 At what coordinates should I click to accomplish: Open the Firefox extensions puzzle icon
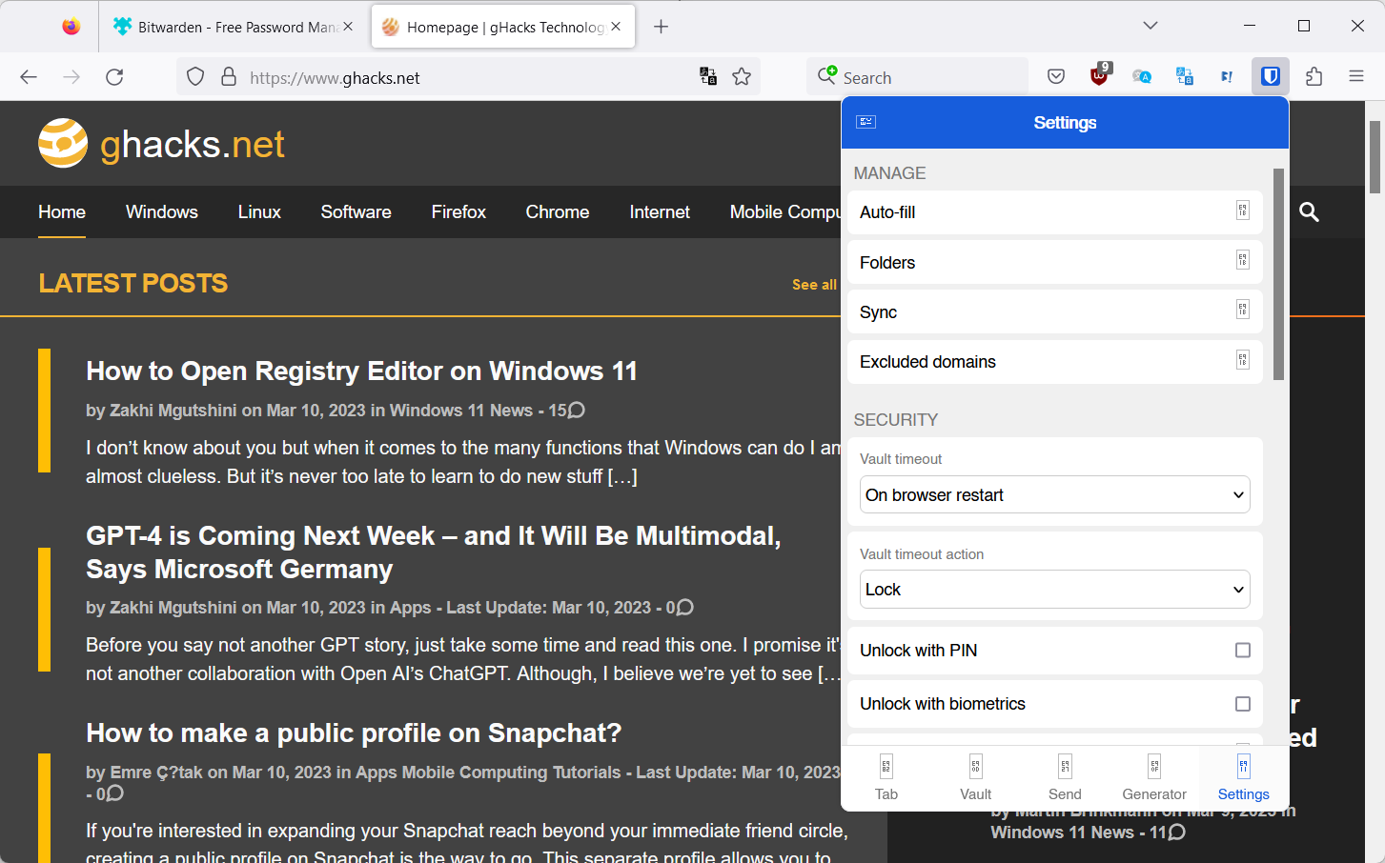[1314, 77]
